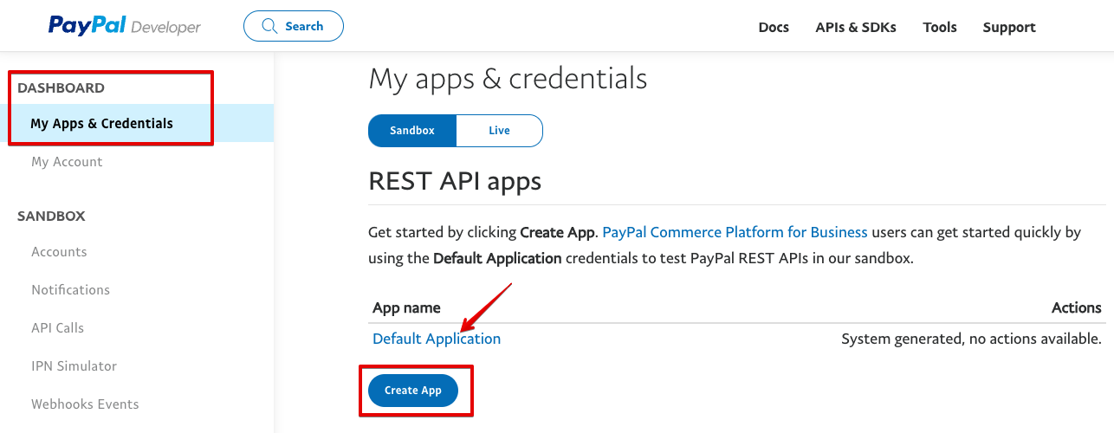Viewport: 1114px width, 433px height.
Task: Open sandbox Accounts page
Action: pyautogui.click(x=59, y=252)
